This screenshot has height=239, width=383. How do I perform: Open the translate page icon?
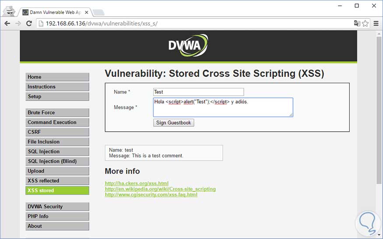pos(357,24)
